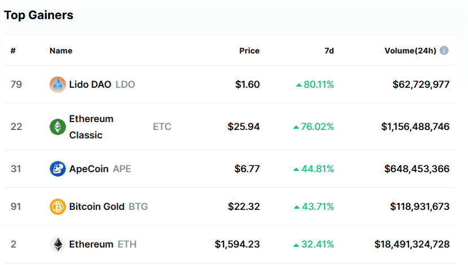
Task: Click Lido DAO 80.11% gain value
Action: tap(319, 84)
